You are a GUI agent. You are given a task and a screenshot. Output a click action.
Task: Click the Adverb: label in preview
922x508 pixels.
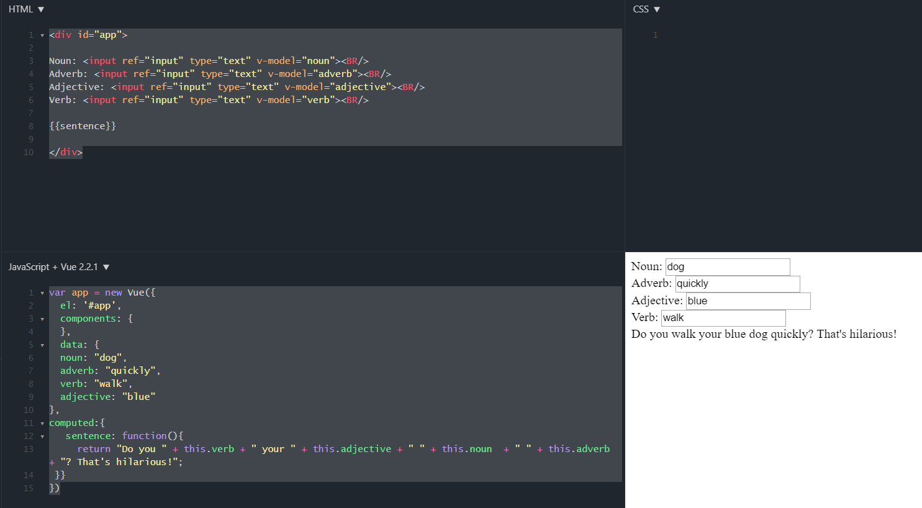[x=652, y=283]
